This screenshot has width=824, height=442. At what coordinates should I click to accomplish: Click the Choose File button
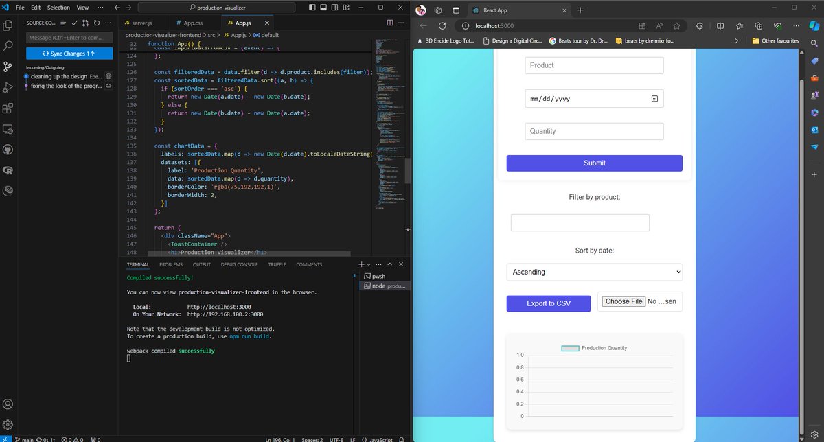coord(623,301)
